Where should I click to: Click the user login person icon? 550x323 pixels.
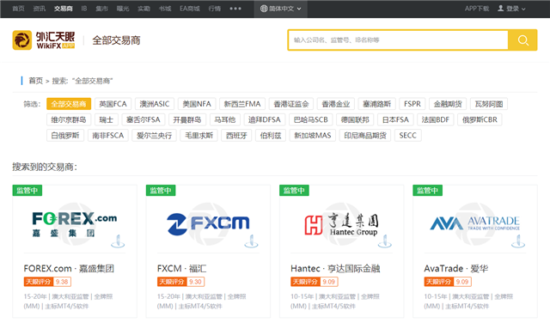tap(500, 8)
